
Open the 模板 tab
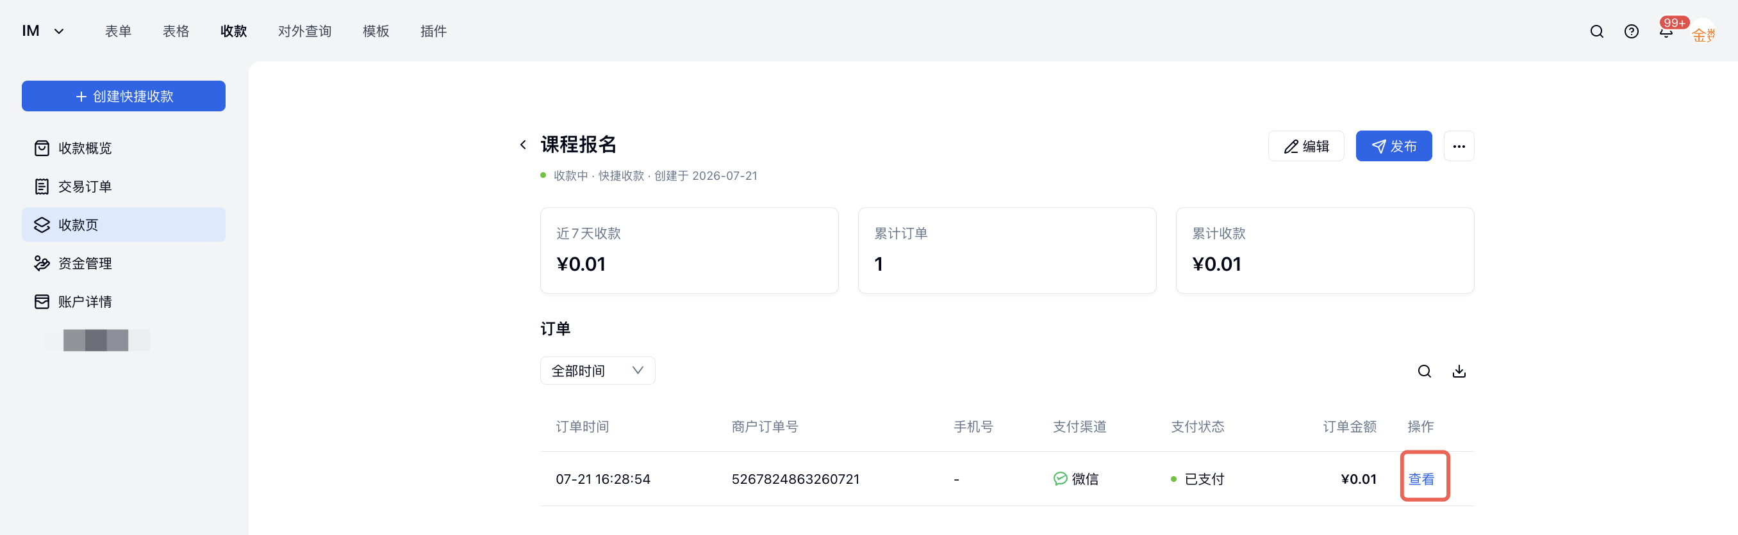point(376,31)
